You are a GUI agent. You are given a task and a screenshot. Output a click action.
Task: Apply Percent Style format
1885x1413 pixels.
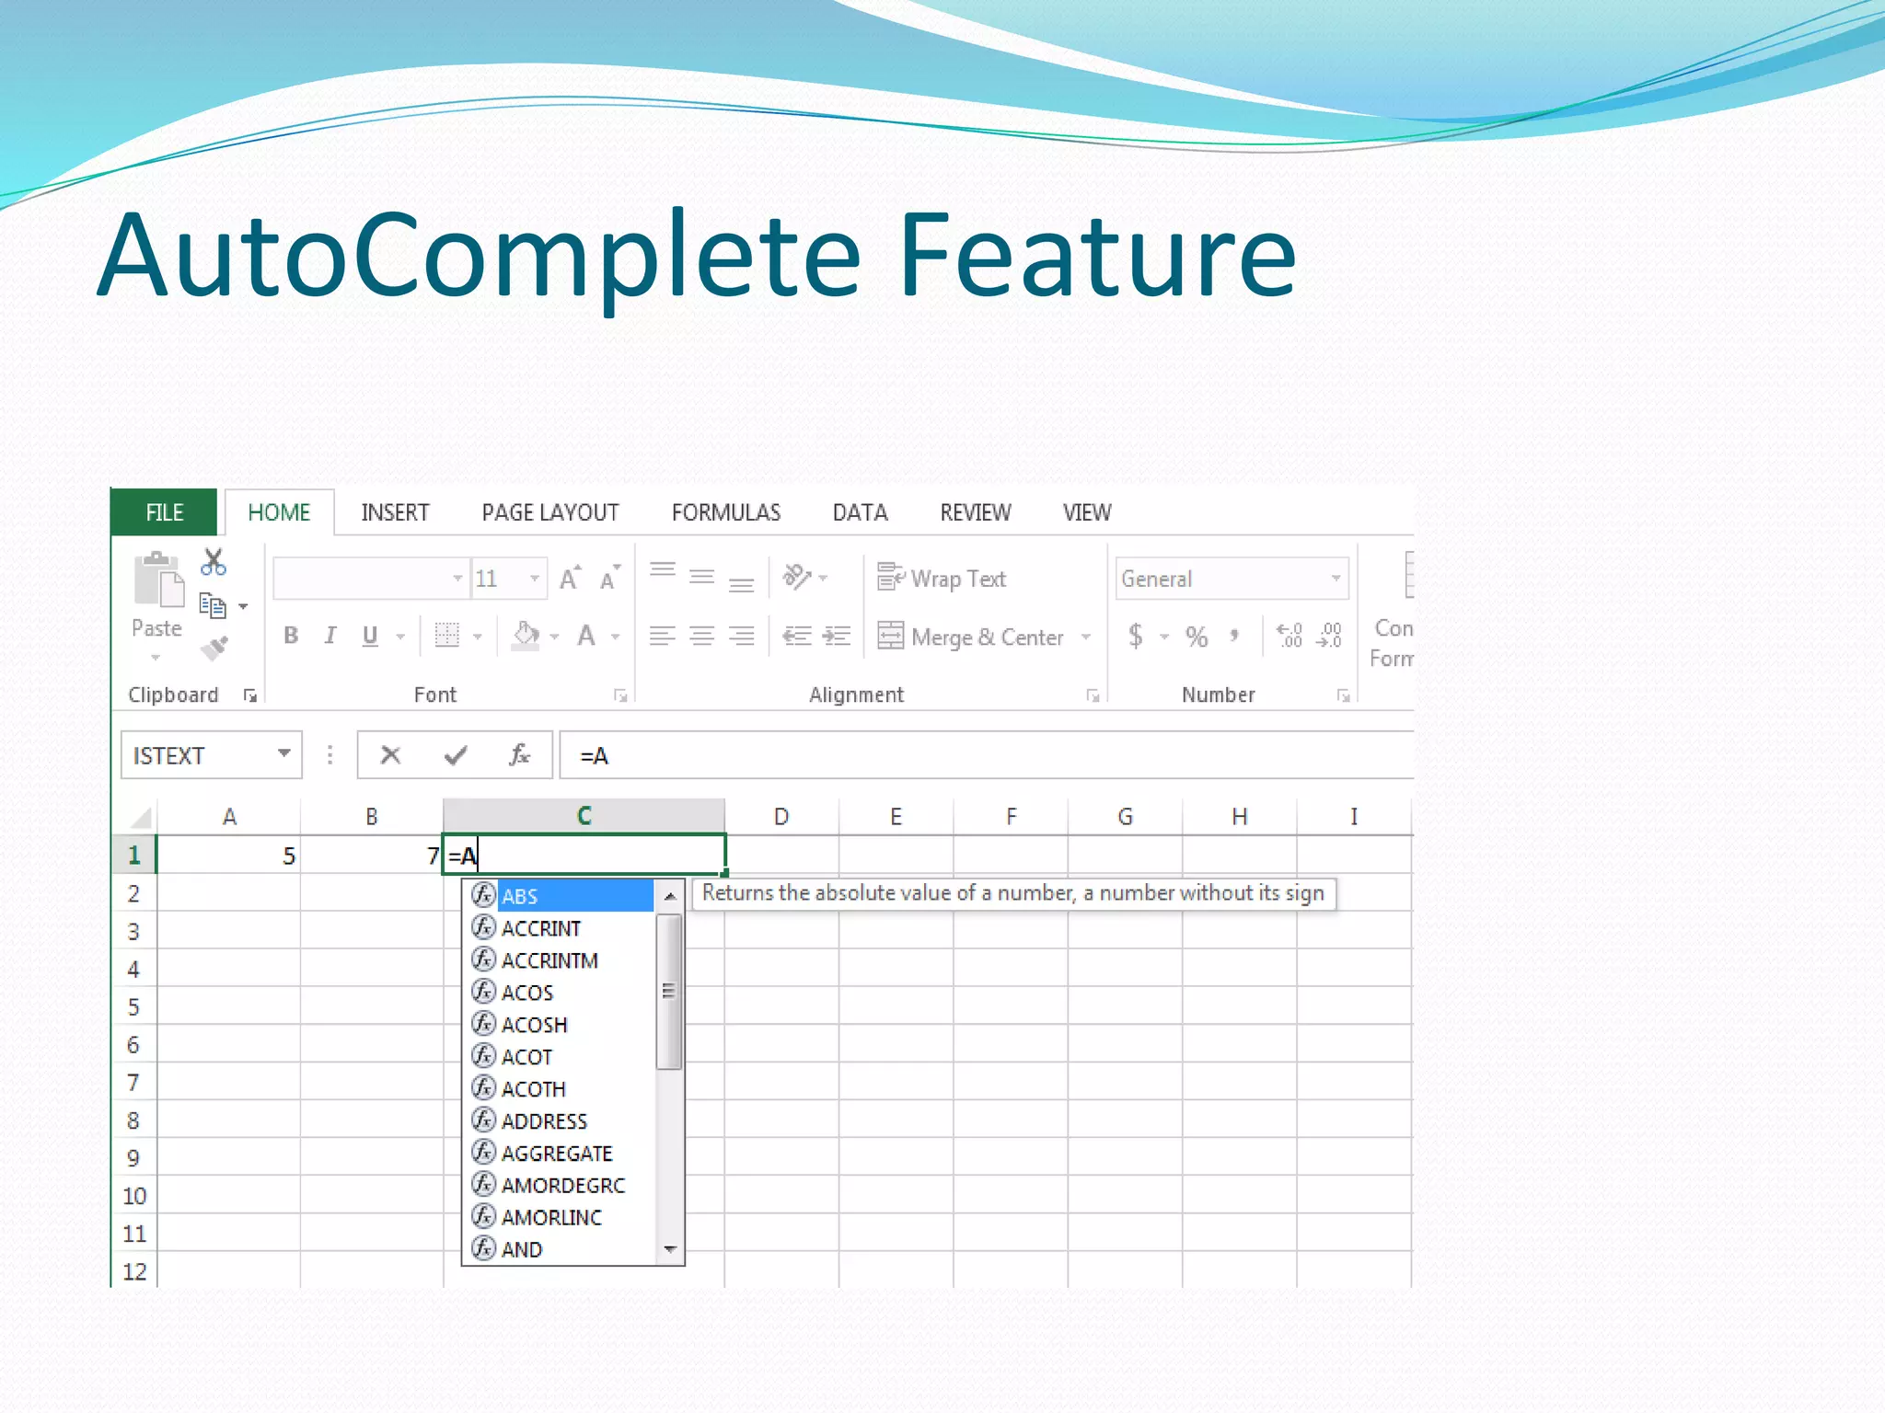point(1197,636)
